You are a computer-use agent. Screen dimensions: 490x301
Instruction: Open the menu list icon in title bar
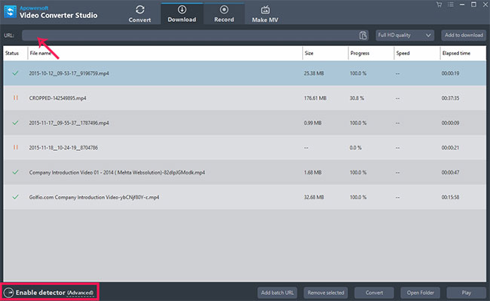450,5
